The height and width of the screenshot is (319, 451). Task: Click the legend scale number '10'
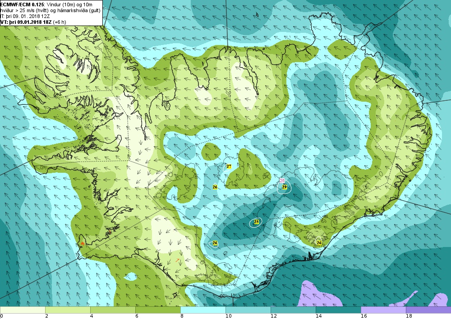228,316
